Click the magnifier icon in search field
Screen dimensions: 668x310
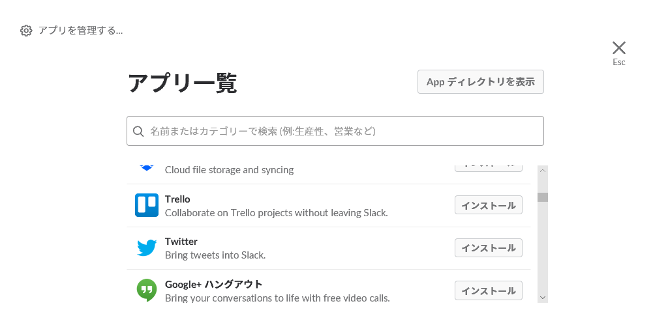coord(138,132)
